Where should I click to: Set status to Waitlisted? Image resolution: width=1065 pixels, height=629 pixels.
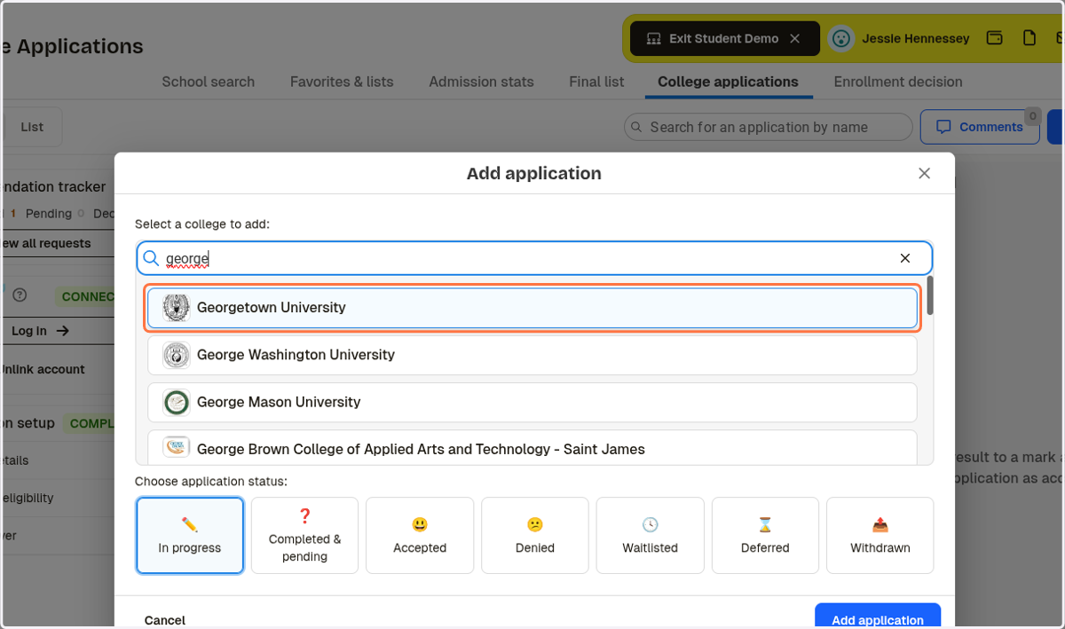[650, 536]
